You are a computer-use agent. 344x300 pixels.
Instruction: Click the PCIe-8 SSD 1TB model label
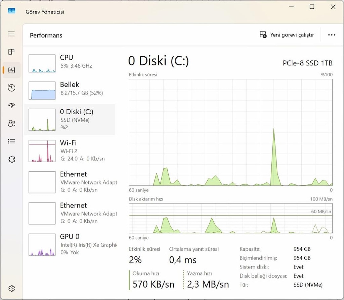(x=308, y=63)
